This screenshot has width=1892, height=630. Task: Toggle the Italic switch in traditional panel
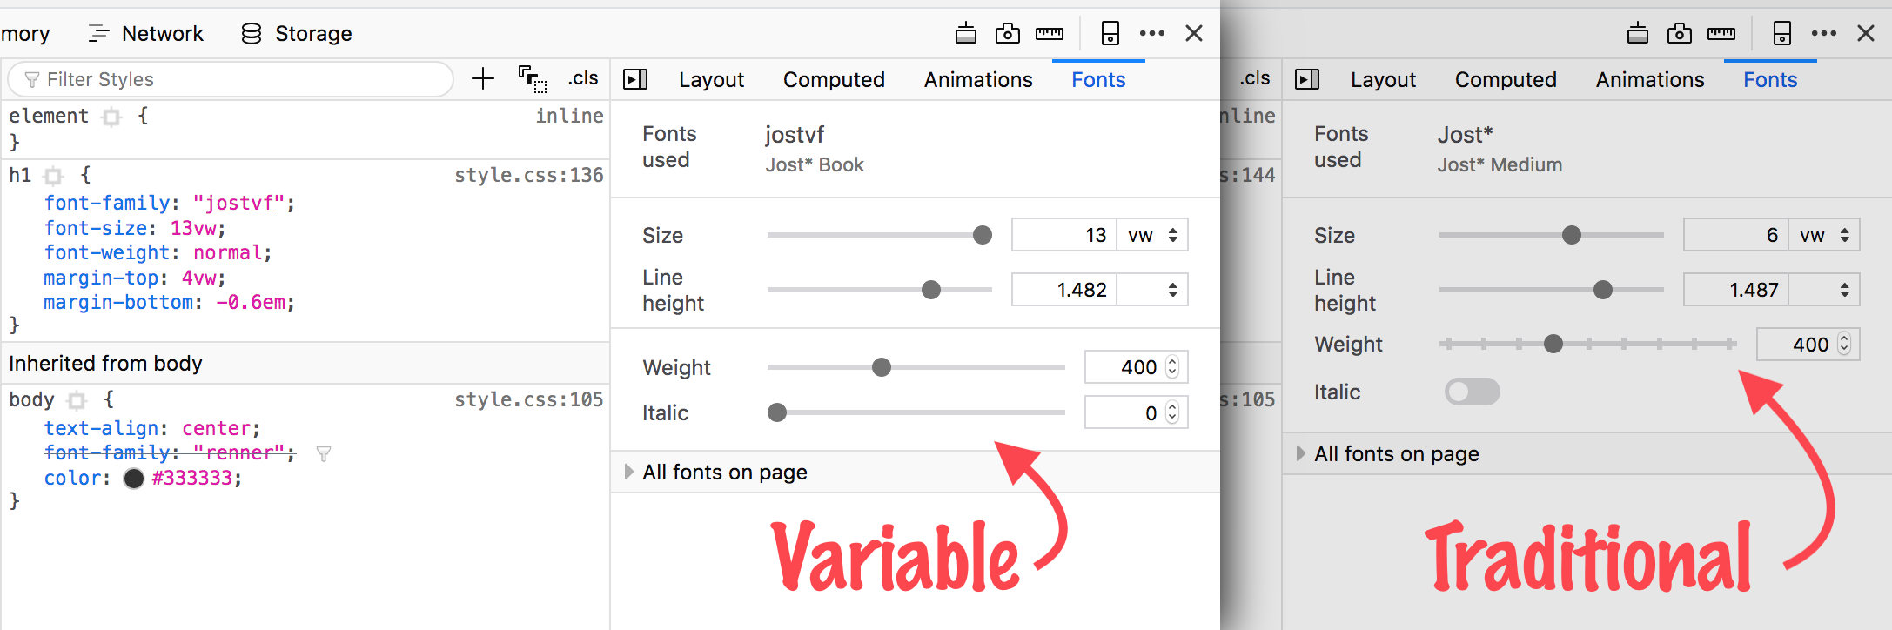[1472, 392]
